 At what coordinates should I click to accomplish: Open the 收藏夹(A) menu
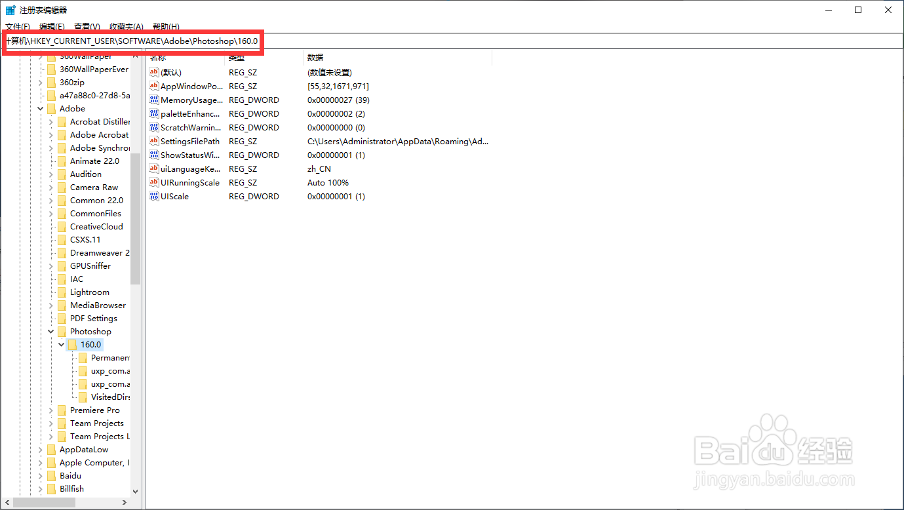coord(127,27)
